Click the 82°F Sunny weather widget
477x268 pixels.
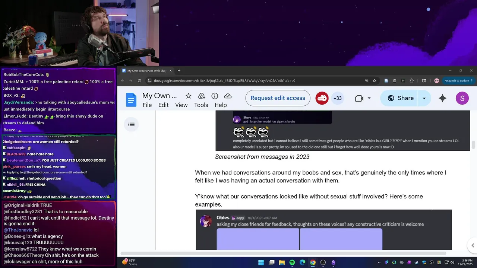(x=130, y=262)
